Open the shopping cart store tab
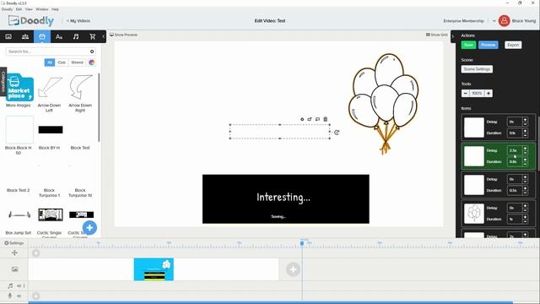 click(92, 36)
